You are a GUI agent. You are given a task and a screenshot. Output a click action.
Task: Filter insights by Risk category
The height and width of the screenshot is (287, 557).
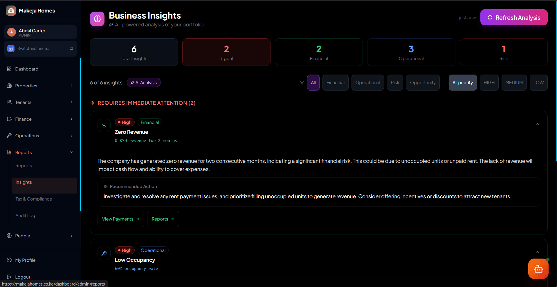point(395,83)
